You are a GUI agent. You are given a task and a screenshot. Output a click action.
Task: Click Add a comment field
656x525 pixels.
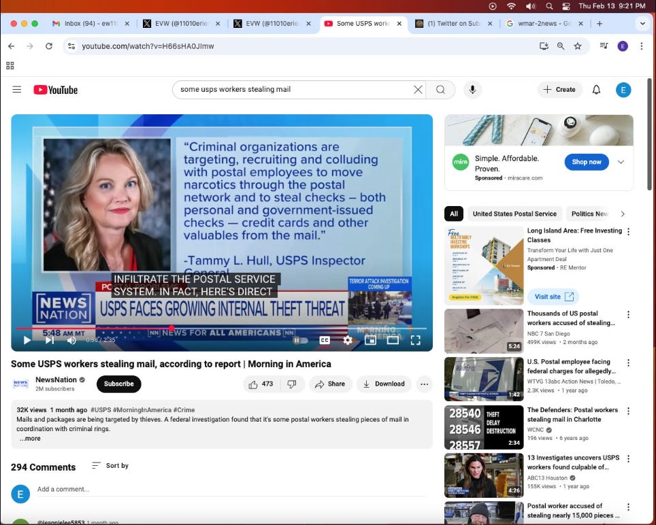(x=232, y=490)
